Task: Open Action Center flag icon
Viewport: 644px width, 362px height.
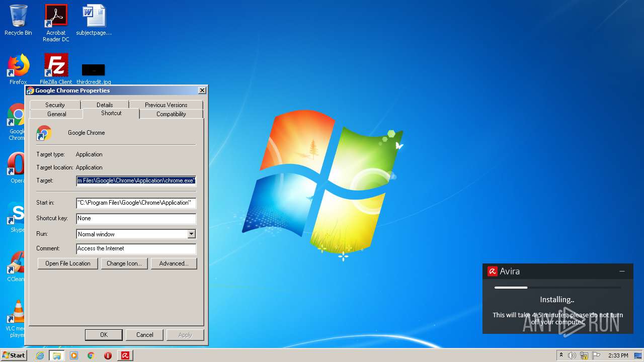Action: tap(596, 355)
